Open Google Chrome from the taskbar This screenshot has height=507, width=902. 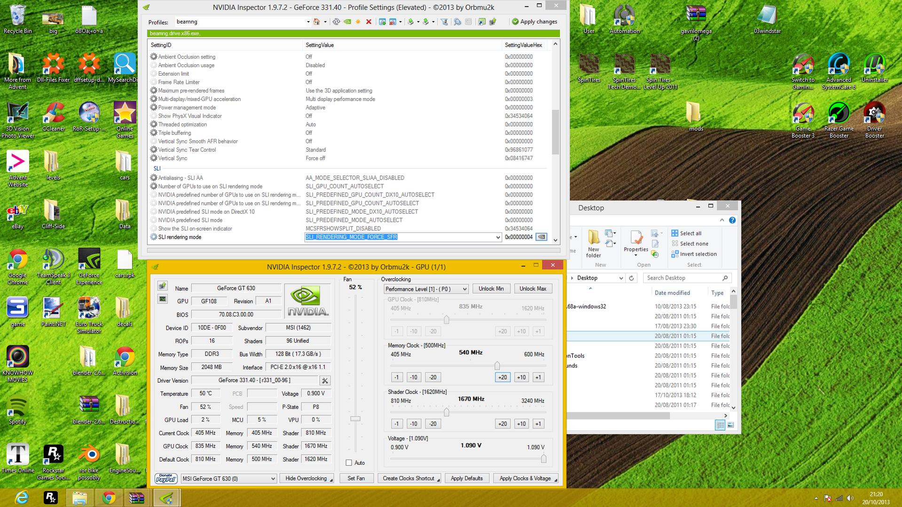pos(109,498)
